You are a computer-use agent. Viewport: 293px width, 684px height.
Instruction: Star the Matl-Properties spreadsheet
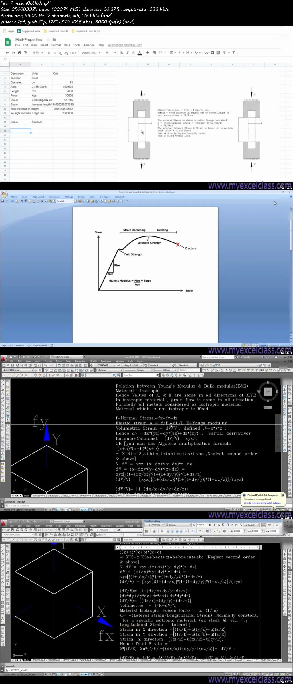48,39
